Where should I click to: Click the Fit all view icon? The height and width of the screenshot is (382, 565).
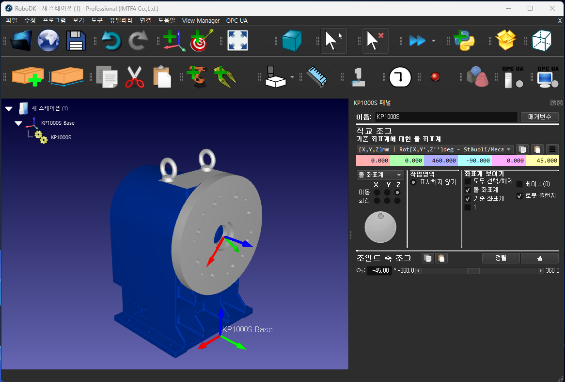(237, 41)
